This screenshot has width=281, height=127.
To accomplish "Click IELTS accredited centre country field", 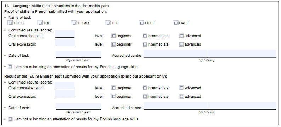I will pyautogui.click(x=242, y=106).
